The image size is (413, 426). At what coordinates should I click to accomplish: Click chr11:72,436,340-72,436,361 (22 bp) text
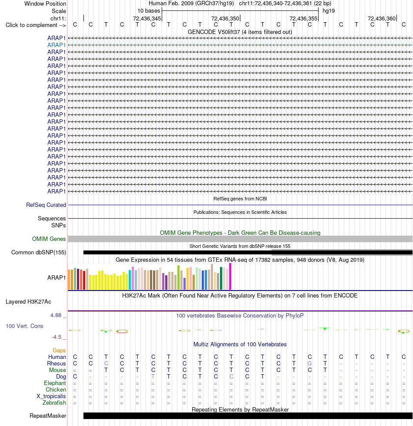click(285, 3)
